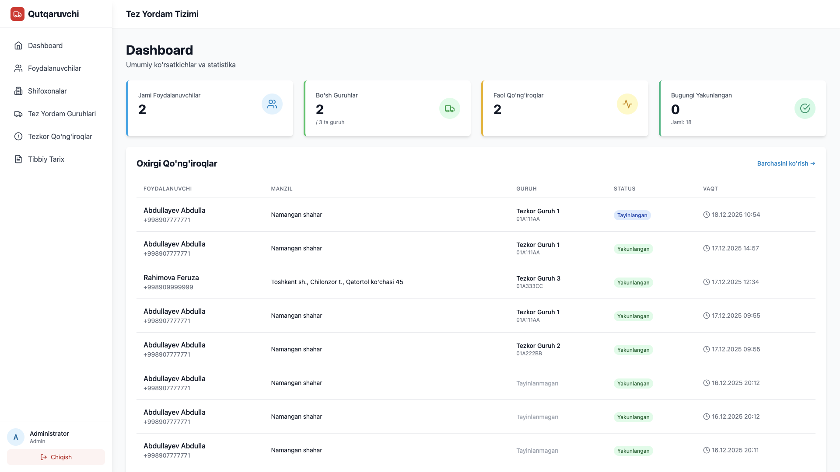Click the Tez Yordam Guruhlari truck icon
Image resolution: width=840 pixels, height=472 pixels.
coord(18,114)
